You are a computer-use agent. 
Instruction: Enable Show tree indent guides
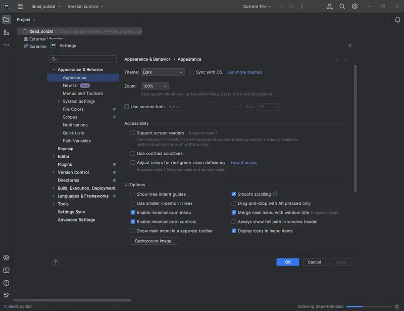point(133,194)
